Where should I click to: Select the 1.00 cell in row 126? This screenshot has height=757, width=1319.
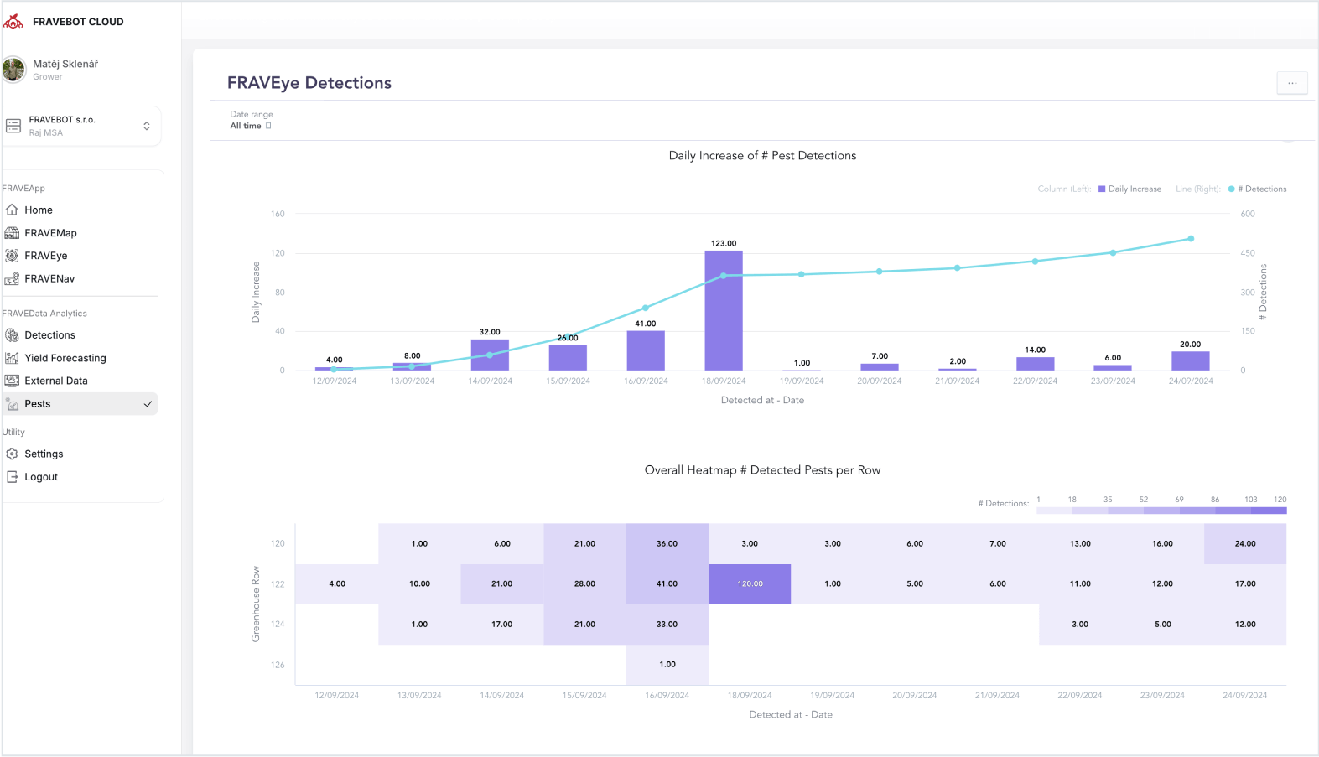point(667,665)
